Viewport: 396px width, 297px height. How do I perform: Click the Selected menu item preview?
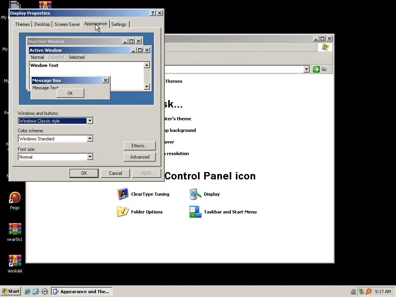click(x=77, y=57)
